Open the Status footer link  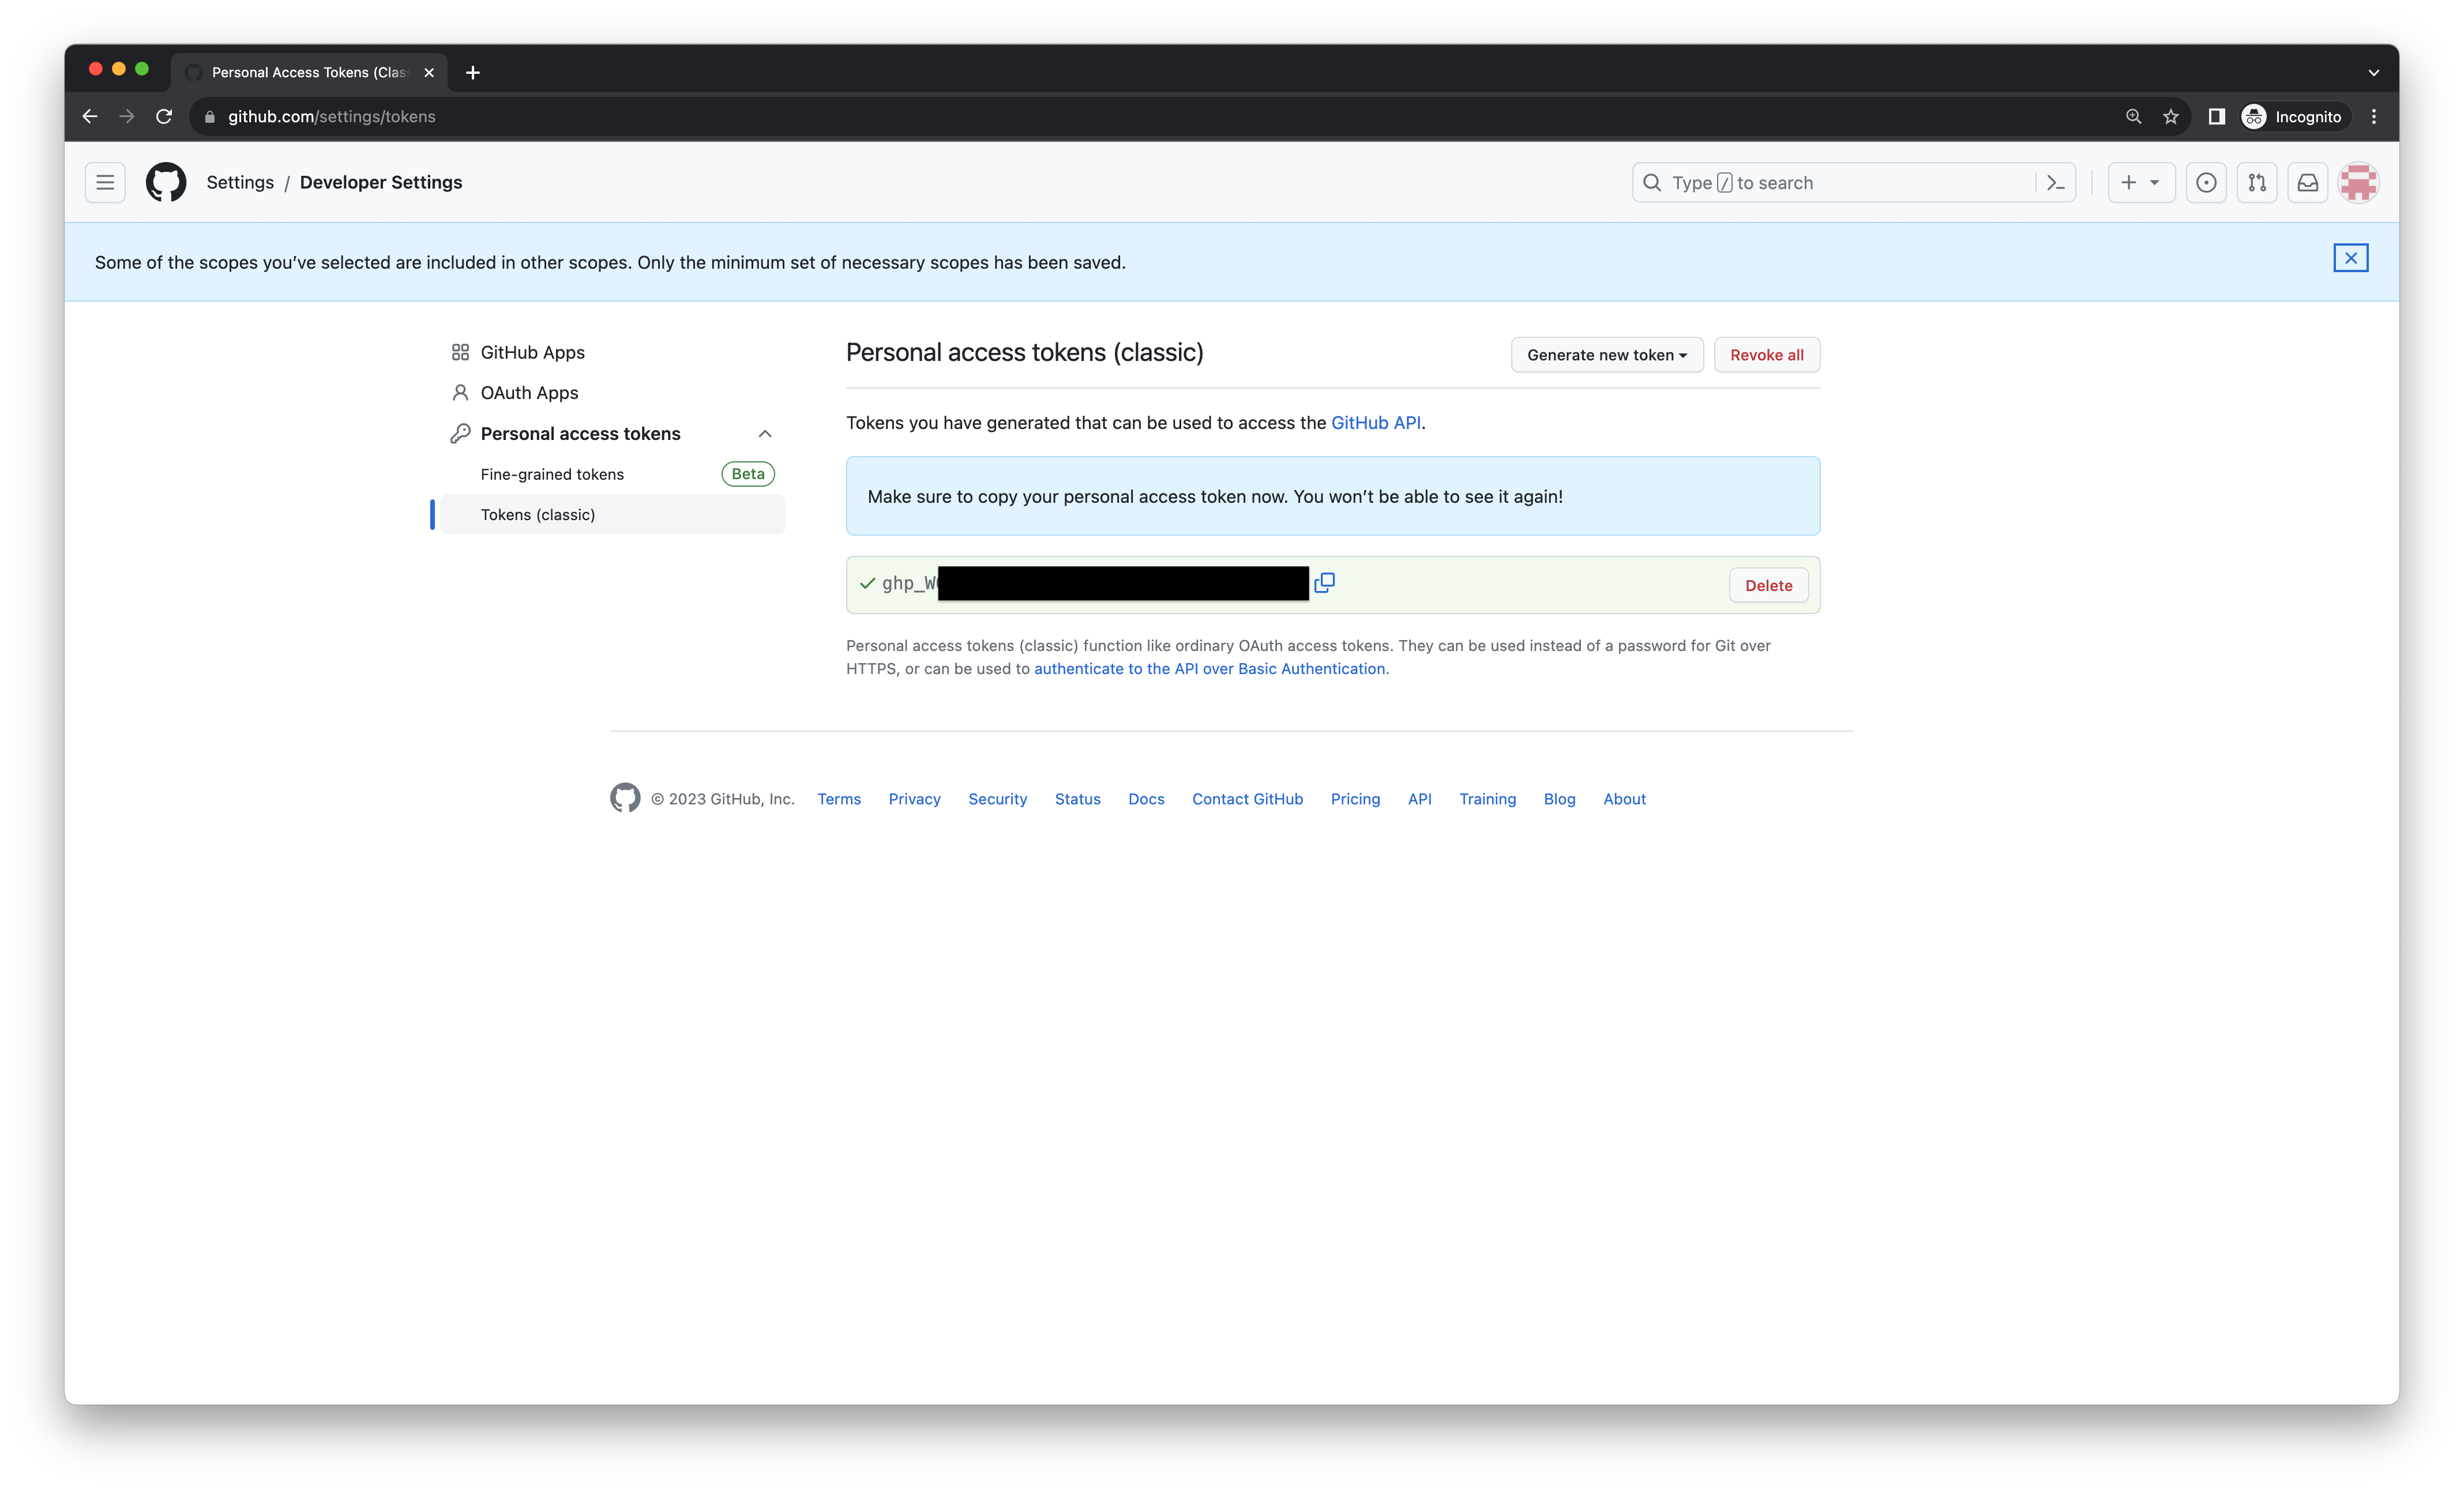[x=1077, y=798]
